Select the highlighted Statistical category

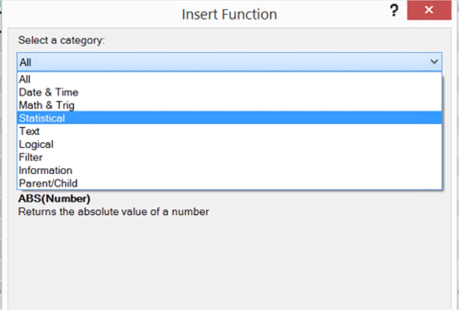click(42, 118)
